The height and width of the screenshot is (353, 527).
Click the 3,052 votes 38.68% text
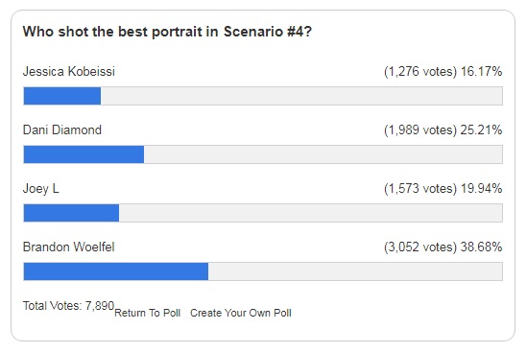tap(443, 247)
